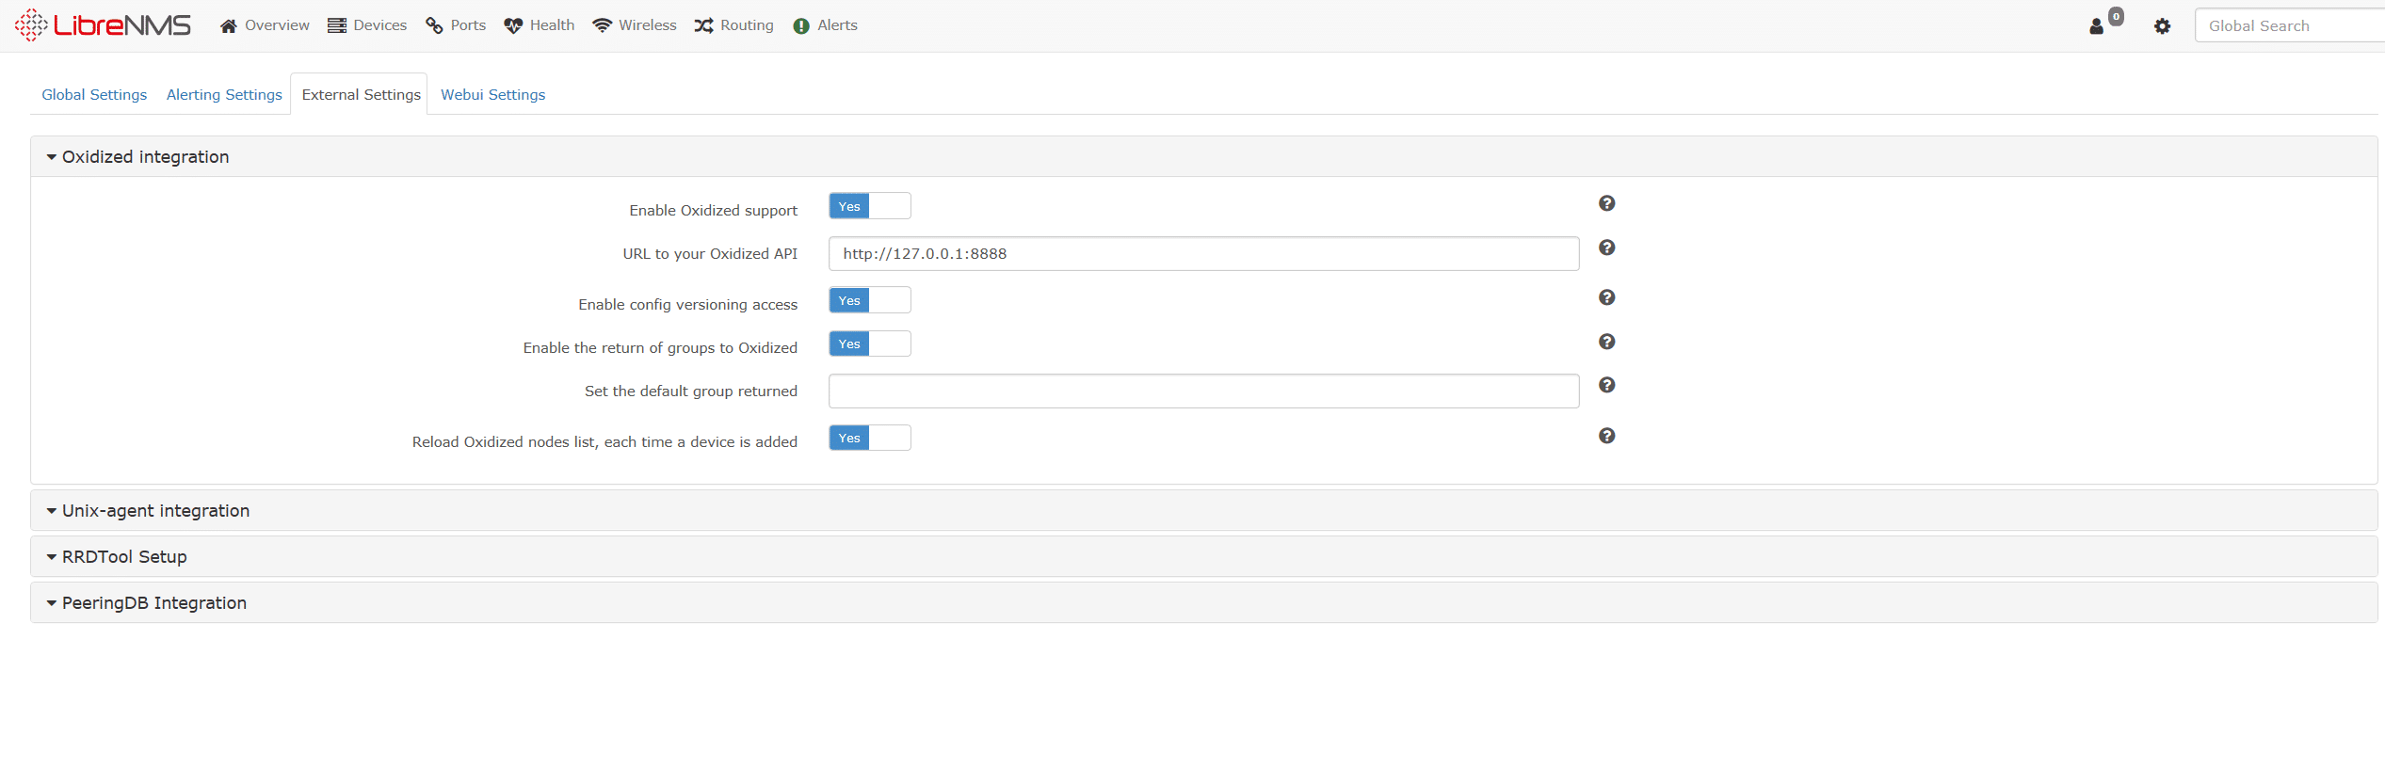2385x783 pixels.
Task: Open the Health menu
Action: point(540,25)
